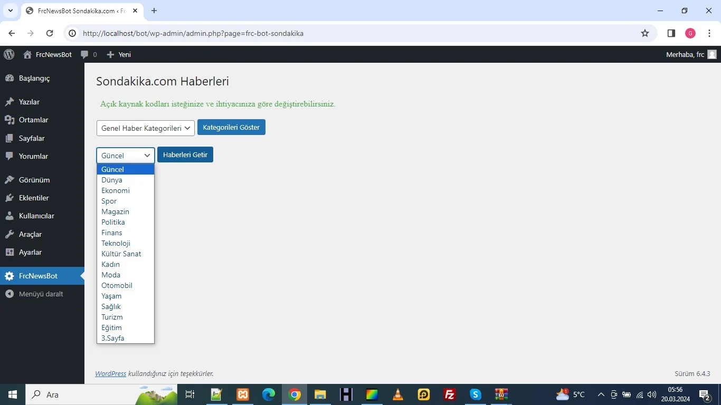This screenshot has height=405, width=721.
Task: Pick Yaşam from the list
Action: [126, 296]
